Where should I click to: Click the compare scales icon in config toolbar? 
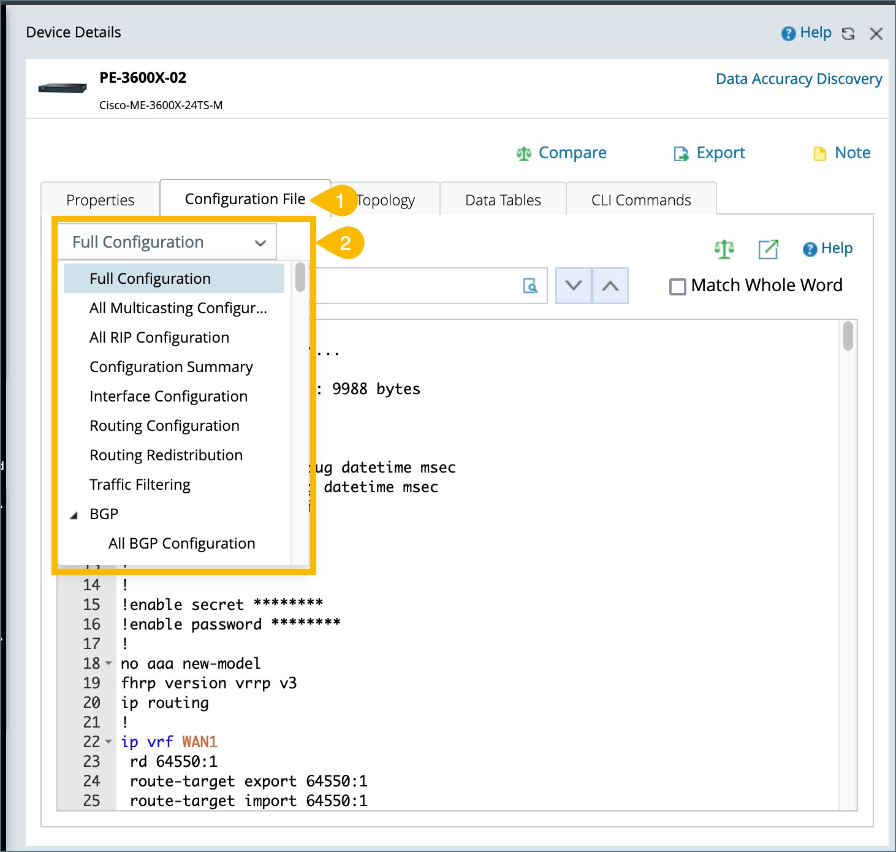(724, 249)
